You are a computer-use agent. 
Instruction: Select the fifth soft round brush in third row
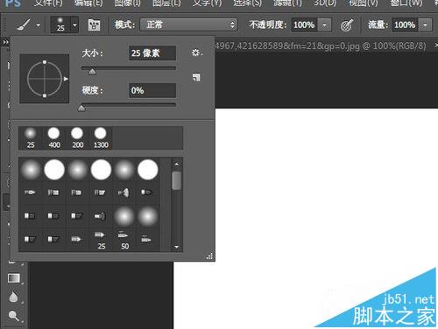(x=124, y=216)
